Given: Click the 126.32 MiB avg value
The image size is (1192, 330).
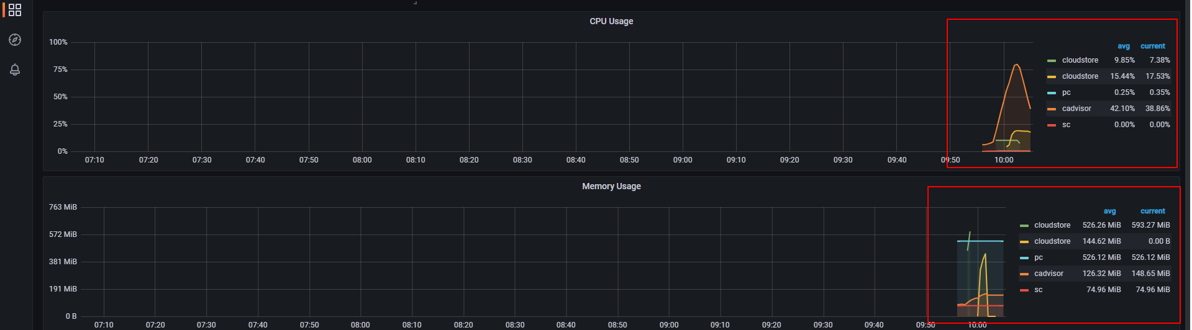Looking at the screenshot, I should coord(1101,274).
